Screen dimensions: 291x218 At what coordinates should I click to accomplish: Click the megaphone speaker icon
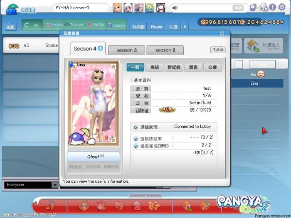coord(175,8)
